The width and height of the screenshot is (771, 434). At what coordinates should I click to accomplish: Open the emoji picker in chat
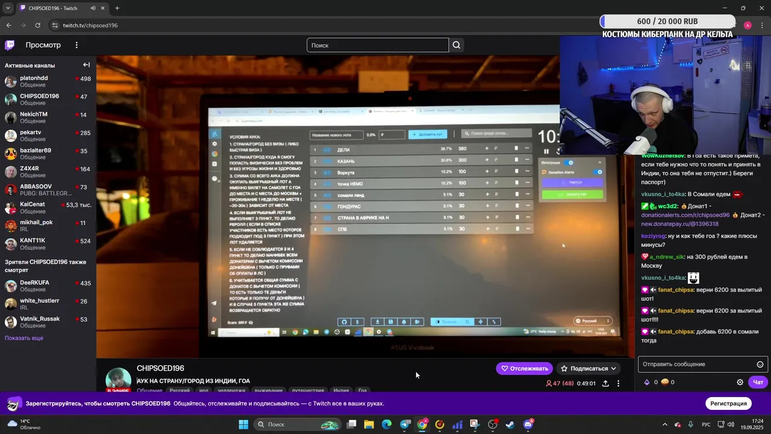760,364
